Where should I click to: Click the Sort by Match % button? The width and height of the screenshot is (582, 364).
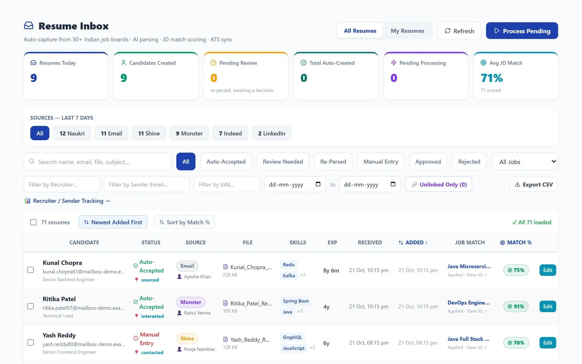[184, 222]
